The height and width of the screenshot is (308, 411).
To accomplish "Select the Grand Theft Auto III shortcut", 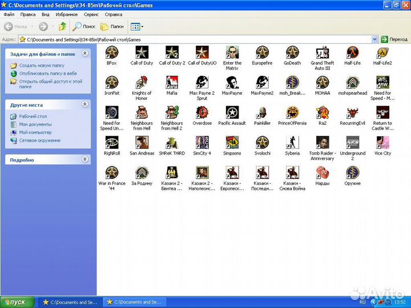I will 323,58.
